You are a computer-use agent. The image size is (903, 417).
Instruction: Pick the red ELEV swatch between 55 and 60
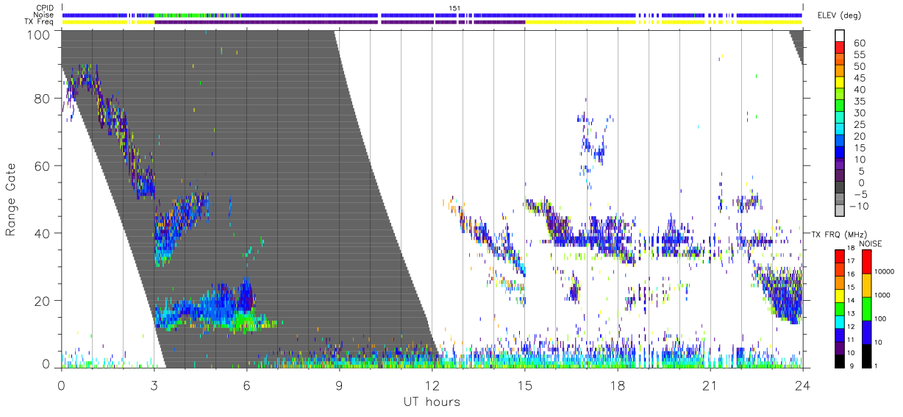[x=839, y=49]
